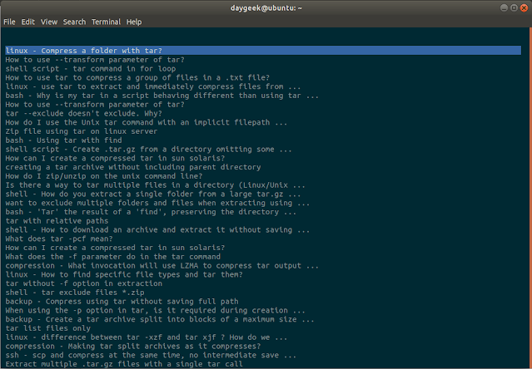The image size is (532, 369).
Task: Select 'shell - How do you extract a single folder'
Action: [x=153, y=194]
